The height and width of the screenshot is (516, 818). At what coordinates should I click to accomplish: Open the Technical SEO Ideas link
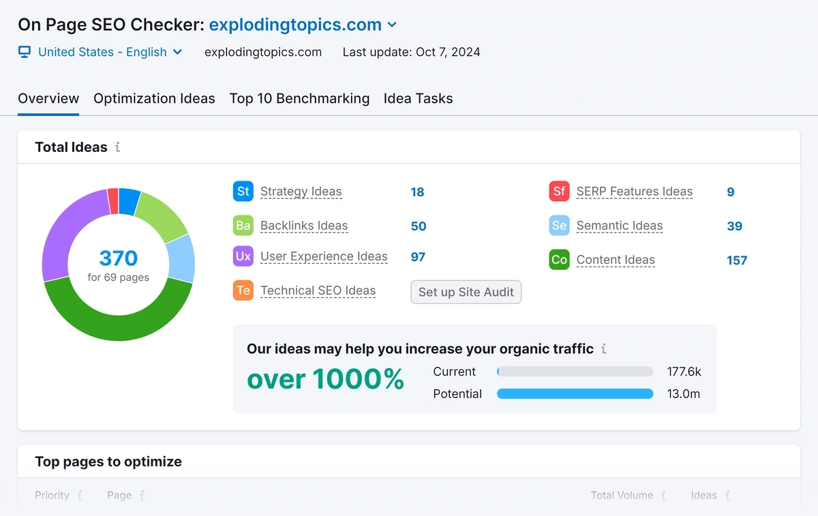[318, 290]
